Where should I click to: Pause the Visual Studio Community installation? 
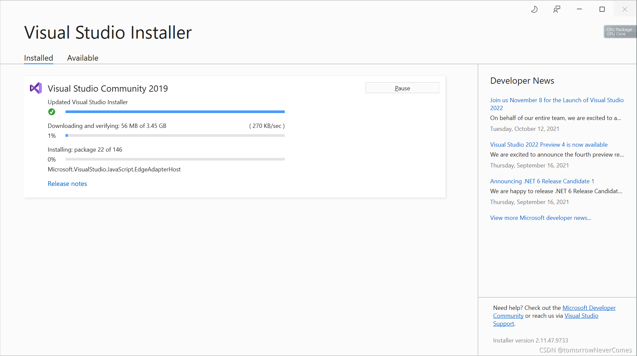(402, 88)
